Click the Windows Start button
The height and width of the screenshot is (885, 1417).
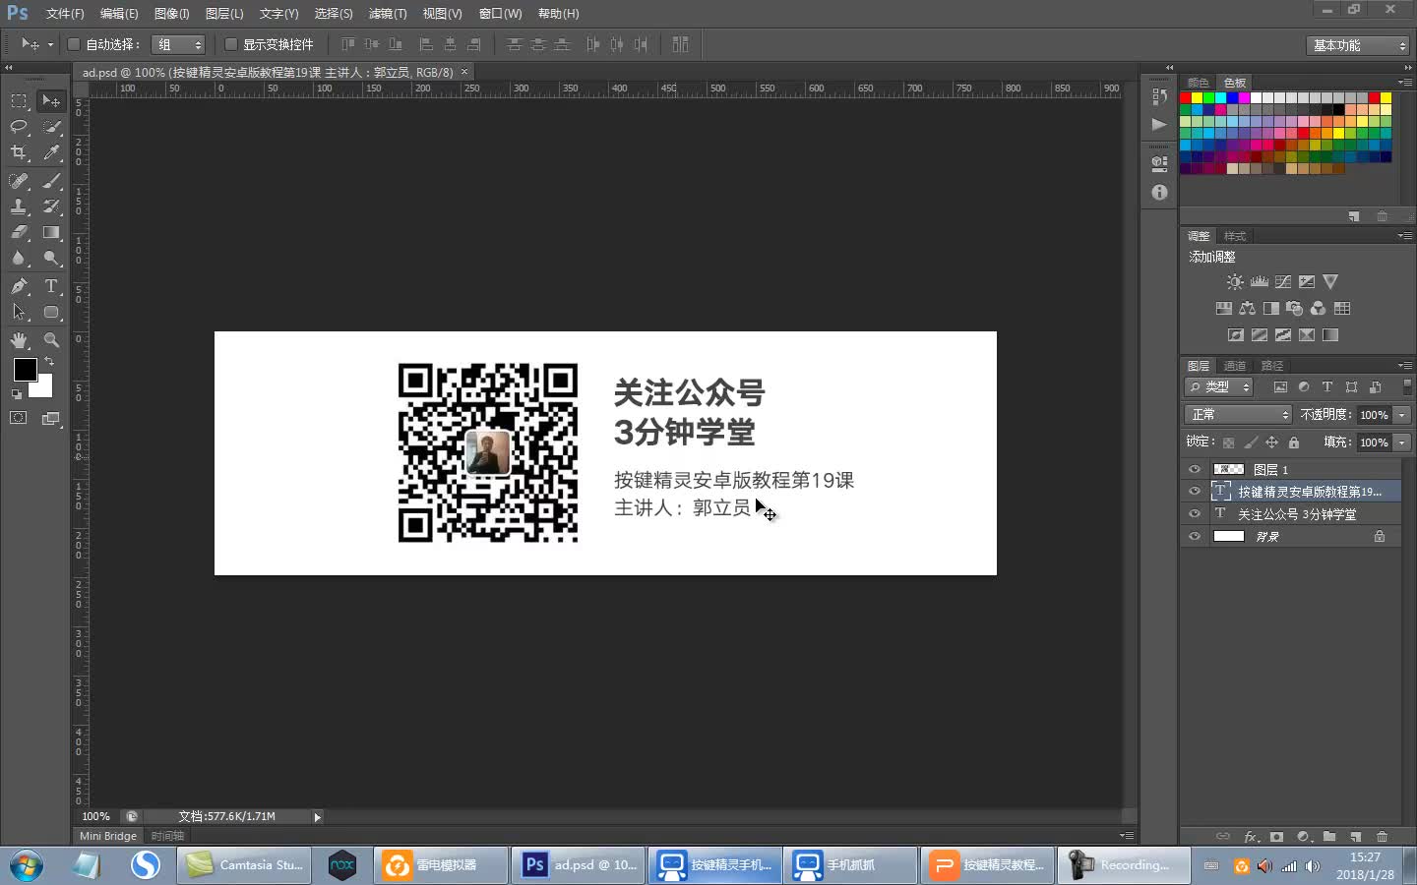click(x=27, y=865)
